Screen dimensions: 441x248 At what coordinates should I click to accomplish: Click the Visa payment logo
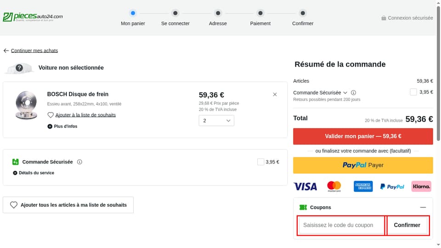click(x=305, y=186)
